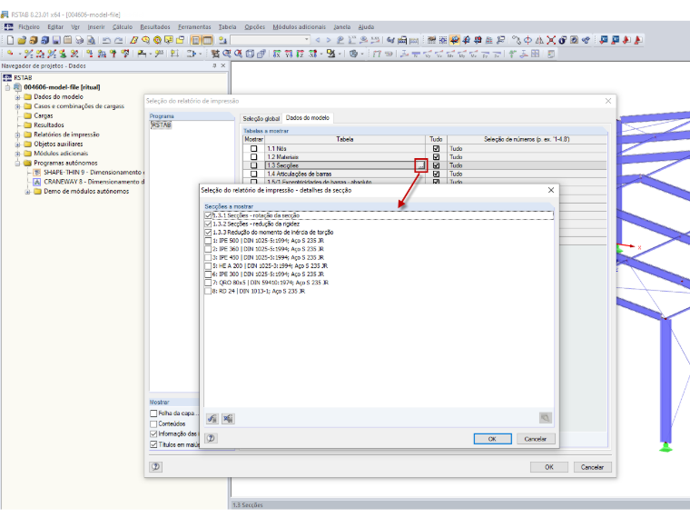Uncheck 1.3.1 Secções rotação da secção

tap(208, 215)
